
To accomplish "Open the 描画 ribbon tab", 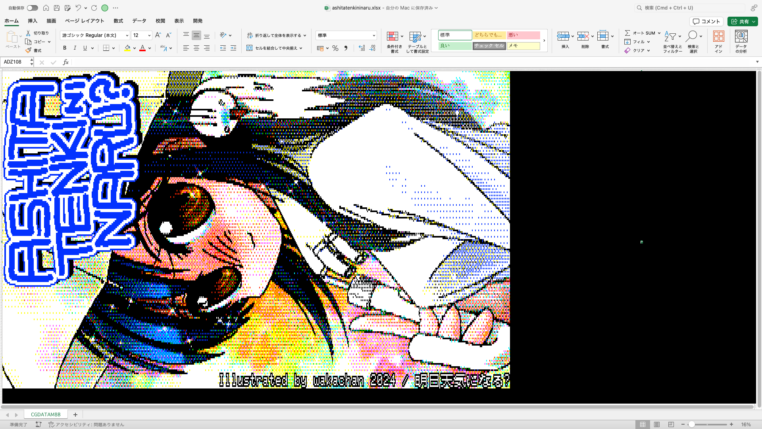I will point(51,21).
